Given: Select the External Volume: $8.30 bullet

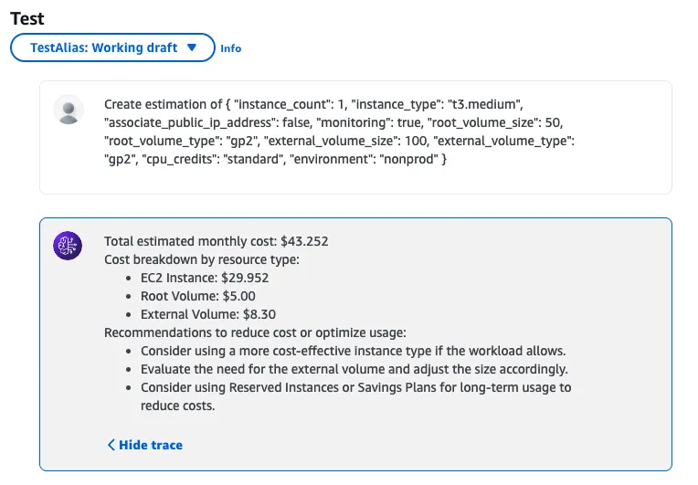Looking at the screenshot, I should 208,314.
